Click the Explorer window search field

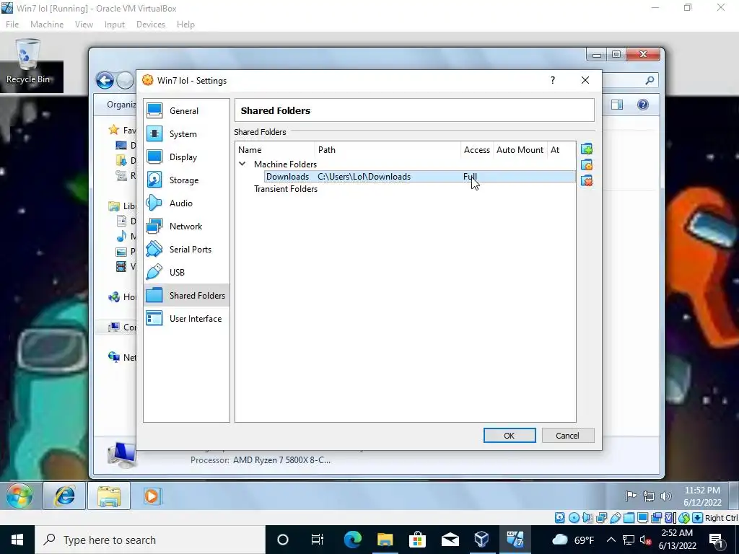tap(629, 81)
